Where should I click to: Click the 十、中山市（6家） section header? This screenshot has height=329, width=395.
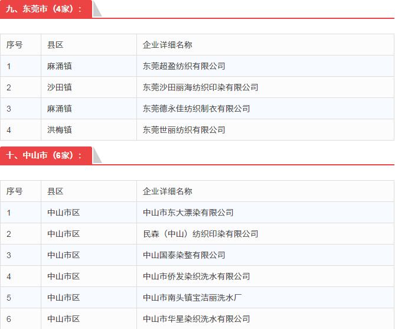[x=44, y=155]
